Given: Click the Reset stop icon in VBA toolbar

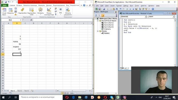Looking at the screenshot, I should pos(133,9).
